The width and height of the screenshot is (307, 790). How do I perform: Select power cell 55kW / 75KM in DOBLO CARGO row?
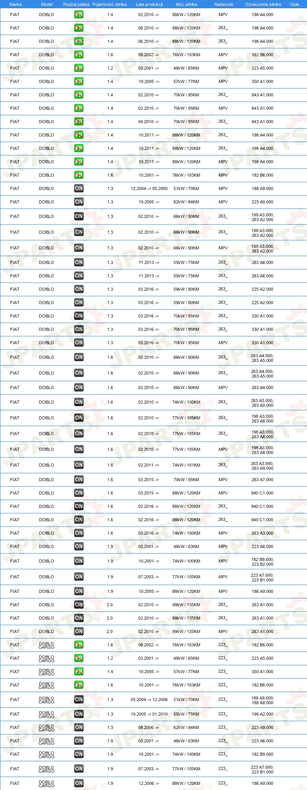pos(186,714)
